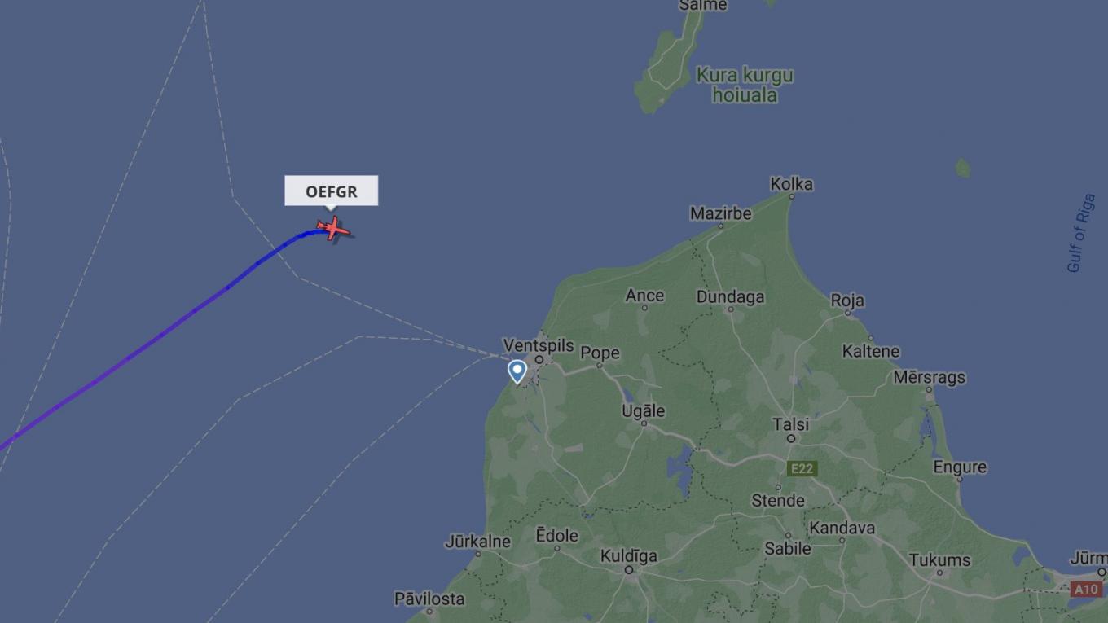Click the OEFGR callsign label

click(331, 191)
